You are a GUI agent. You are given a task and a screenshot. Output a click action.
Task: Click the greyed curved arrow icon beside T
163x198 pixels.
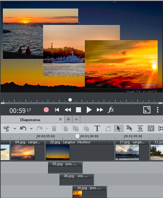coord(108,128)
